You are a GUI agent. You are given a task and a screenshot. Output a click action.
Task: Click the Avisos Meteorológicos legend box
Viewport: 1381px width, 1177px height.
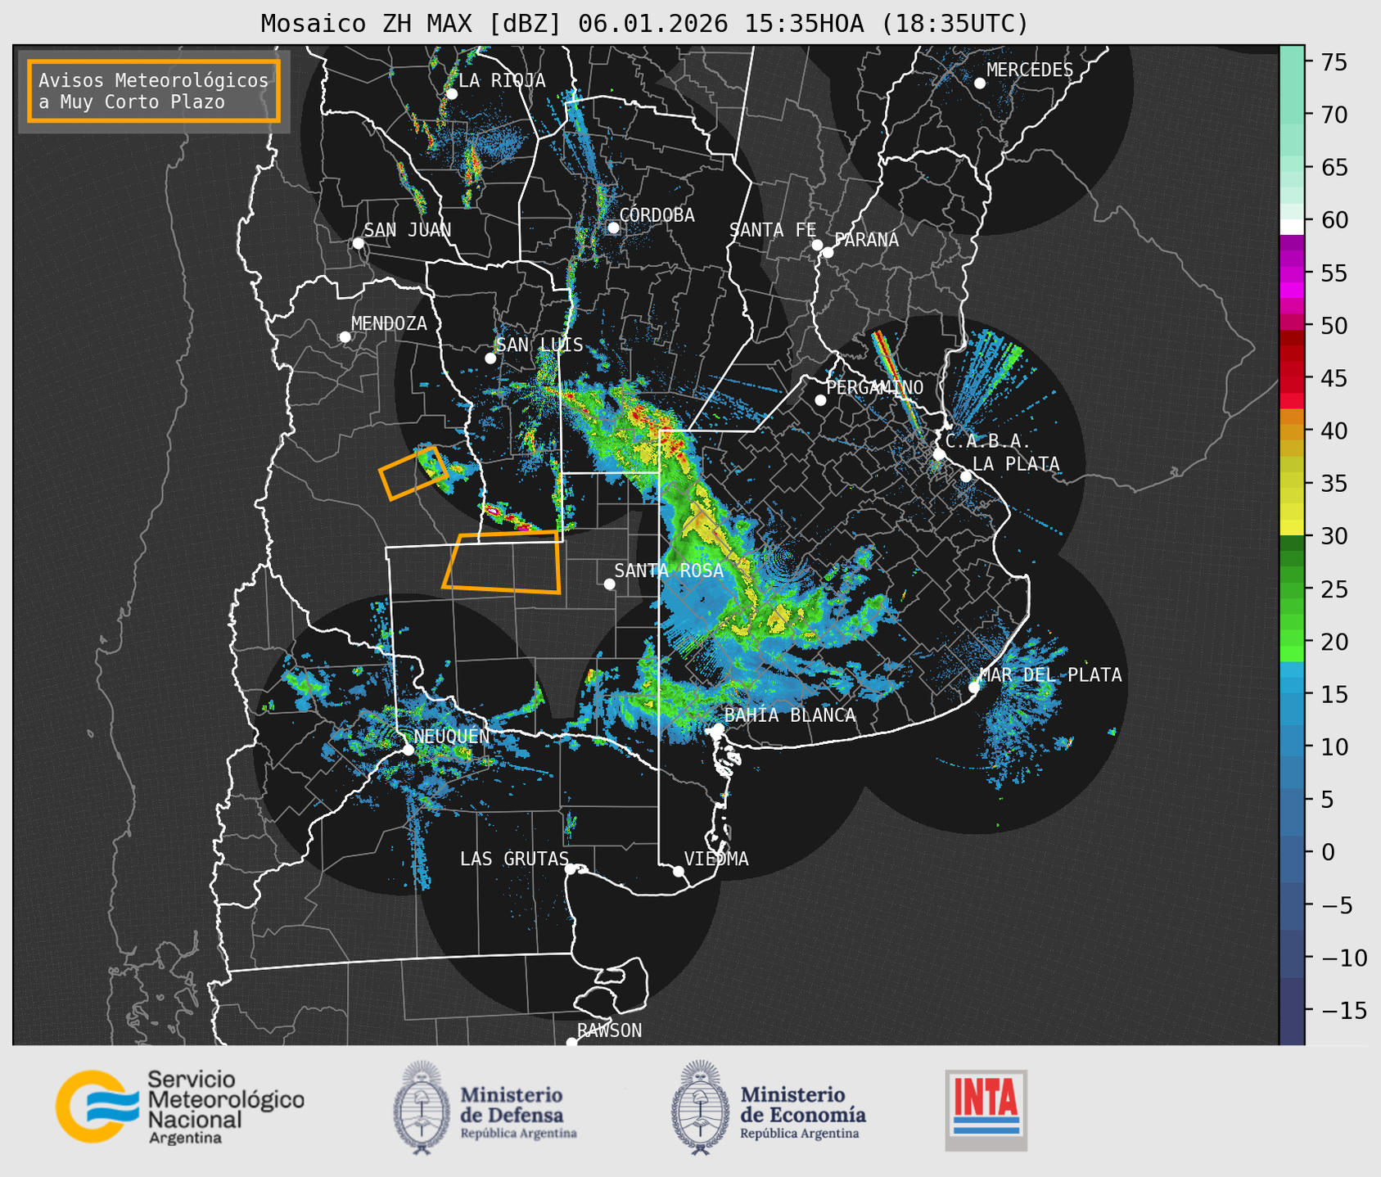pyautogui.click(x=154, y=91)
